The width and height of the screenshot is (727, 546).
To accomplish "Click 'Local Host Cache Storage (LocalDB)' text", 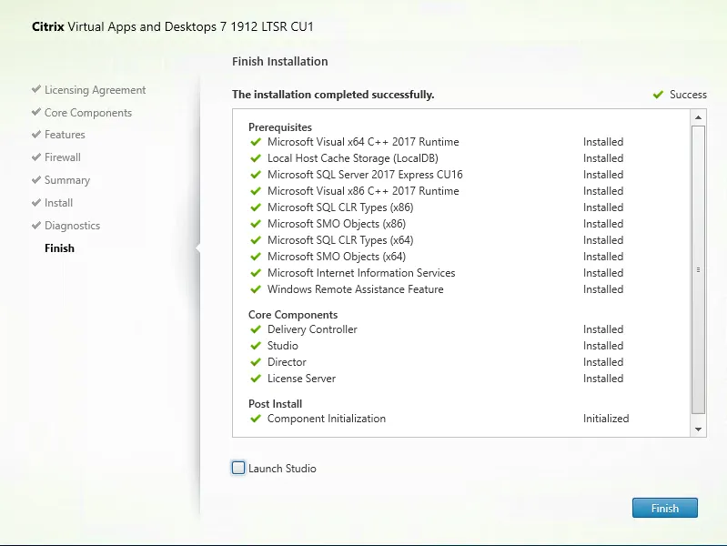I will 353,158.
